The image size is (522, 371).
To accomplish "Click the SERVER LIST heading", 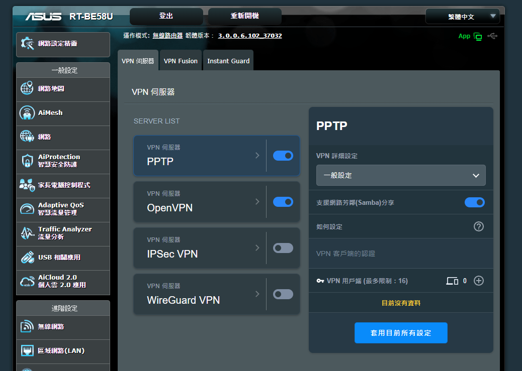I will pos(156,121).
